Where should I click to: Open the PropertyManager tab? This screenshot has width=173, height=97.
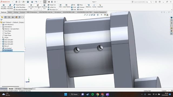click(6, 17)
